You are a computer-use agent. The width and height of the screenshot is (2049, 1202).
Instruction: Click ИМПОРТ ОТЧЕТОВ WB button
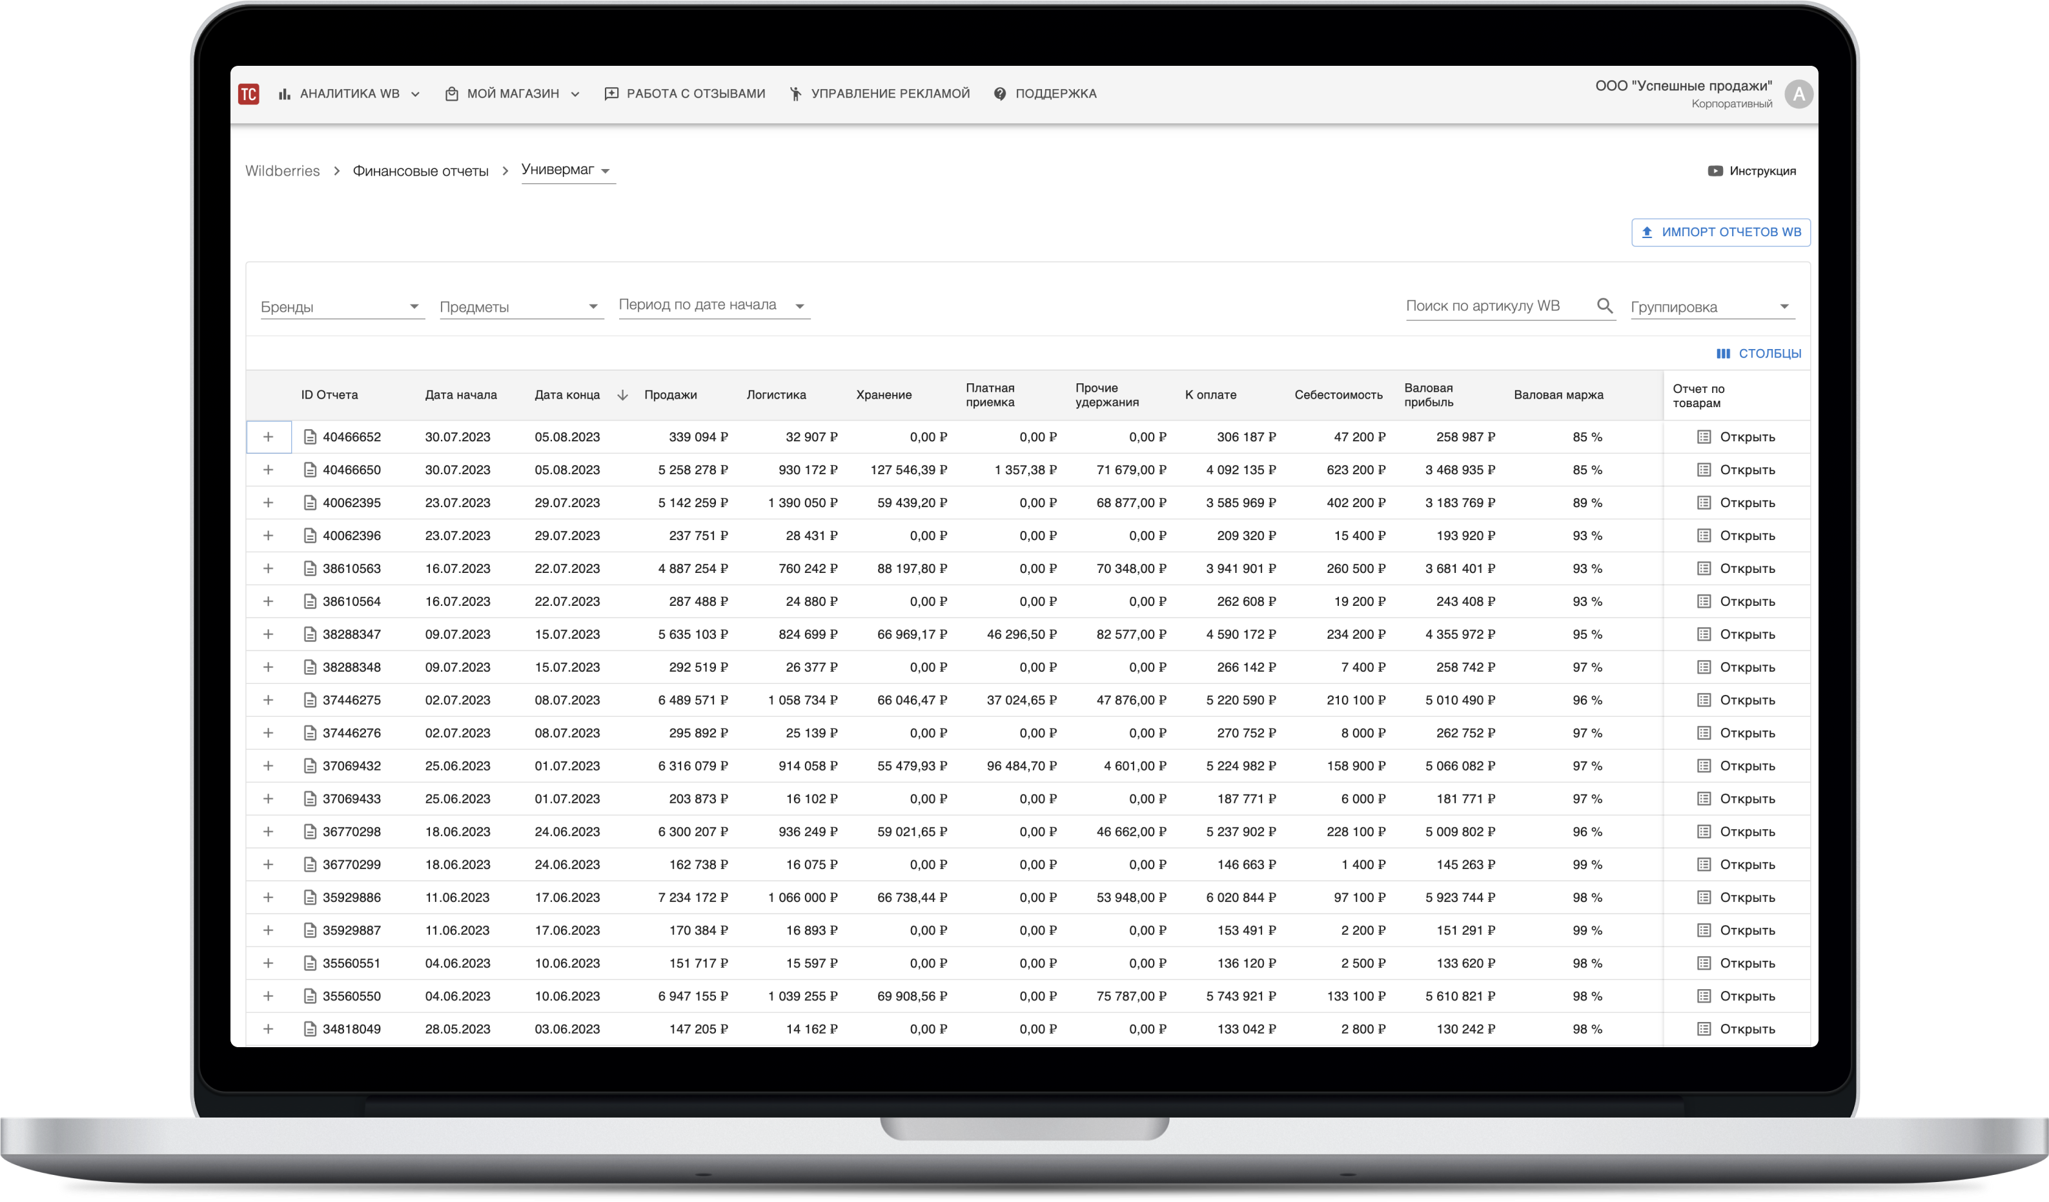click(1720, 232)
